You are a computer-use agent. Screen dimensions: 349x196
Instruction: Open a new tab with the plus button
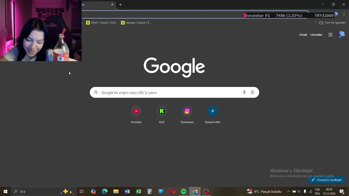121,5
